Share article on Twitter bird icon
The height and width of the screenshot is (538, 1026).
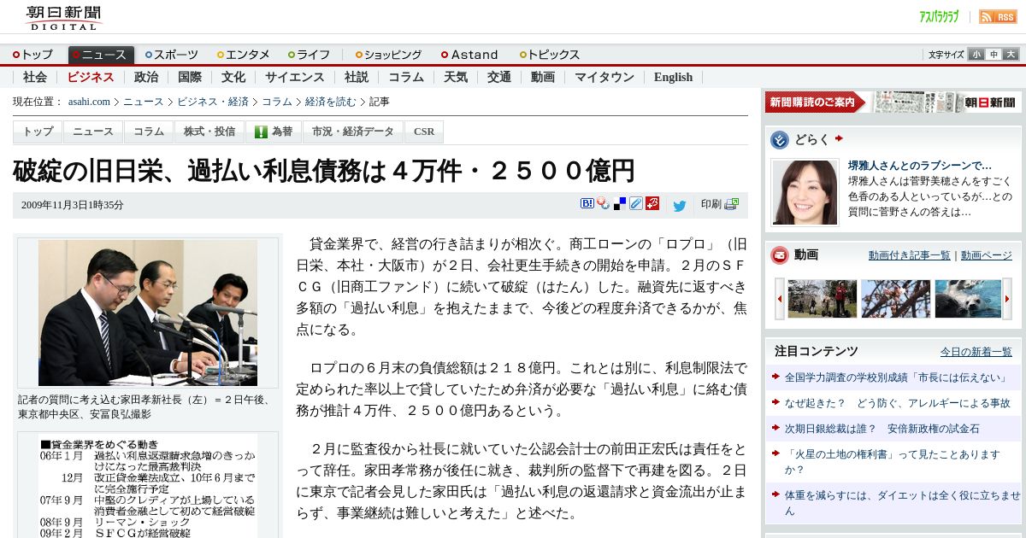[680, 205]
